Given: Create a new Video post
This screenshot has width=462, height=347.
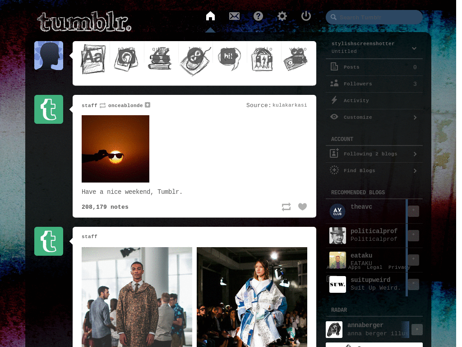Looking at the screenshot, I should click(296, 59).
